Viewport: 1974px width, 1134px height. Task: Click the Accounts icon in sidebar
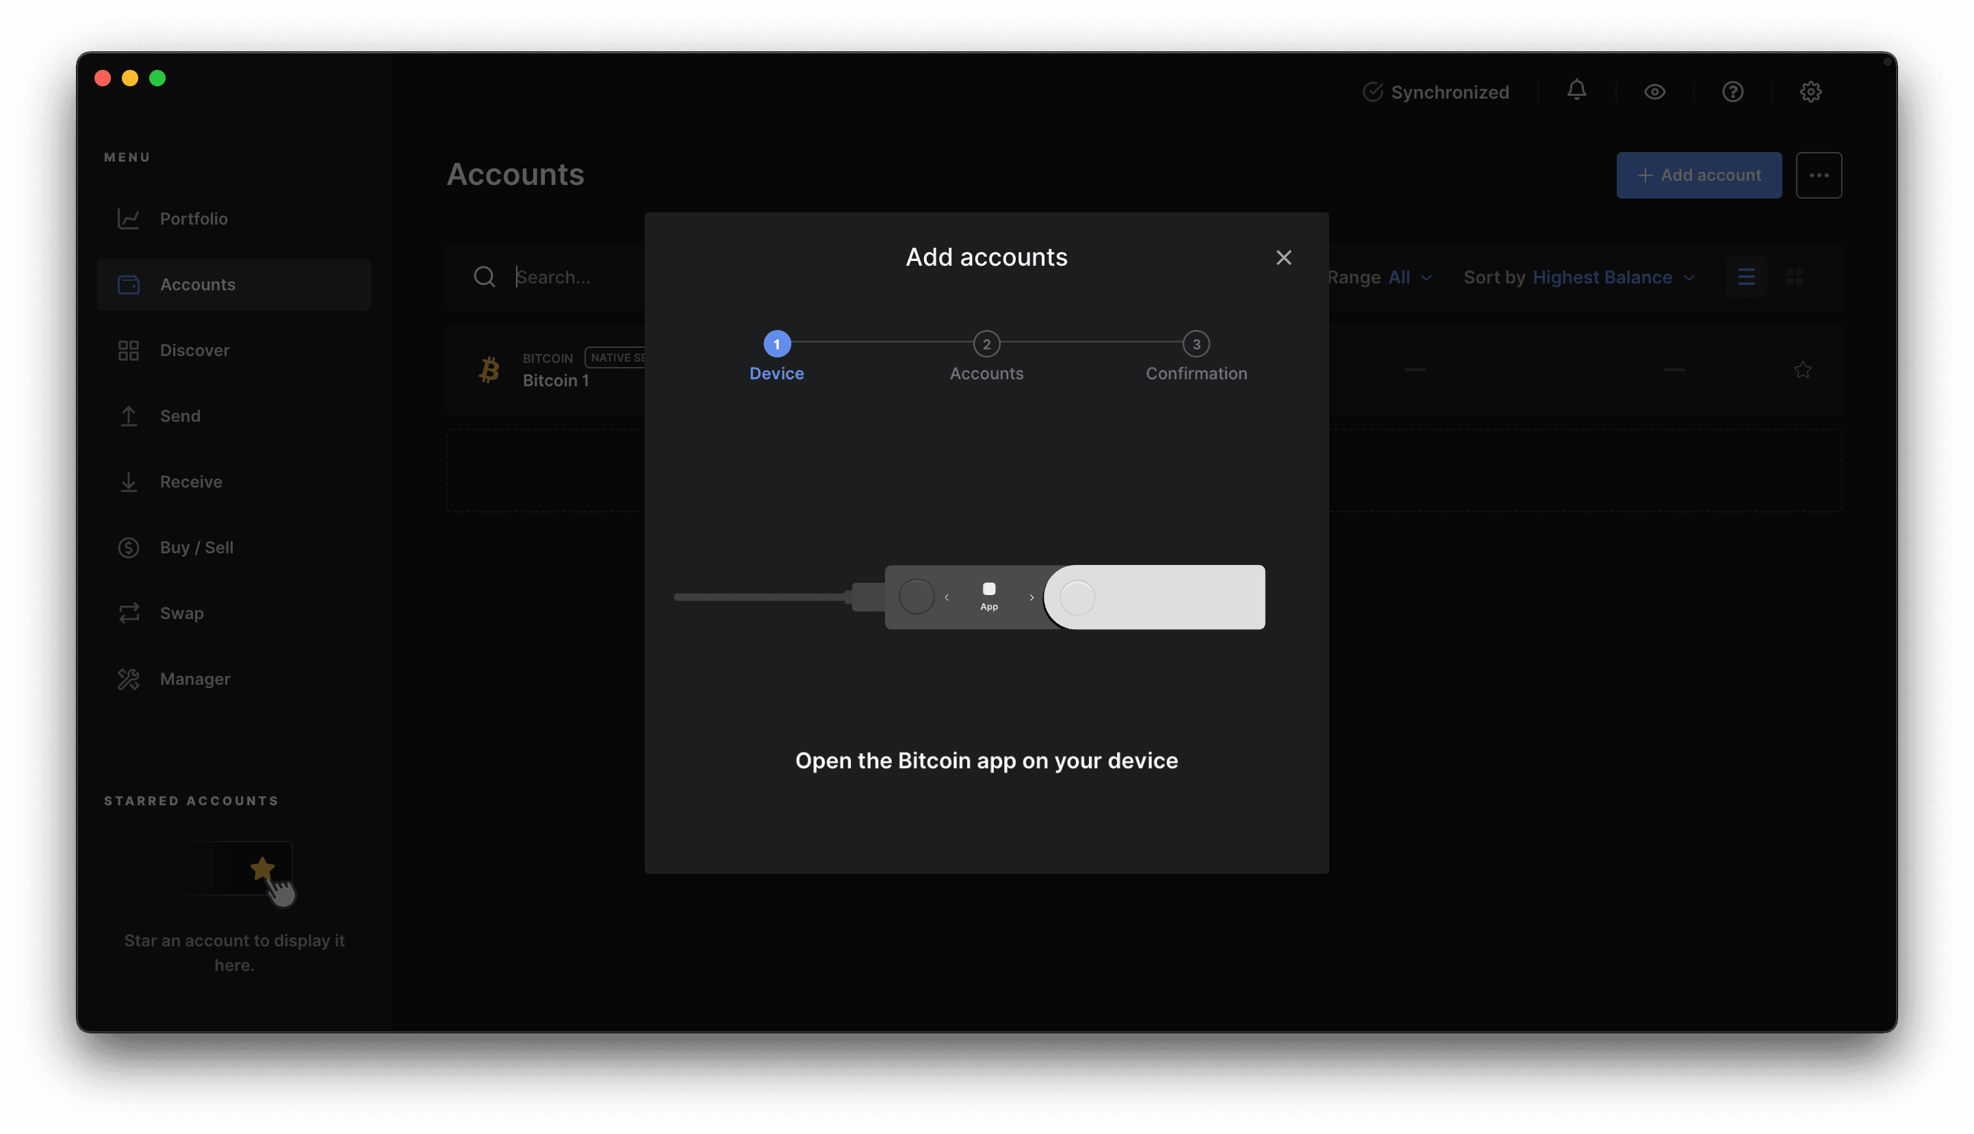pyautogui.click(x=129, y=283)
